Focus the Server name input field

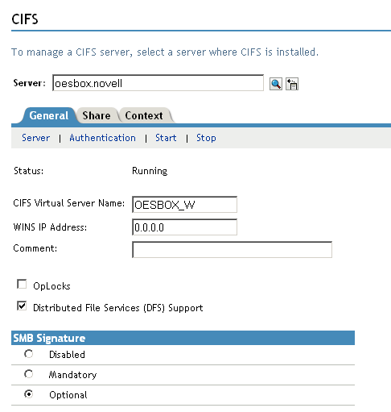point(158,83)
